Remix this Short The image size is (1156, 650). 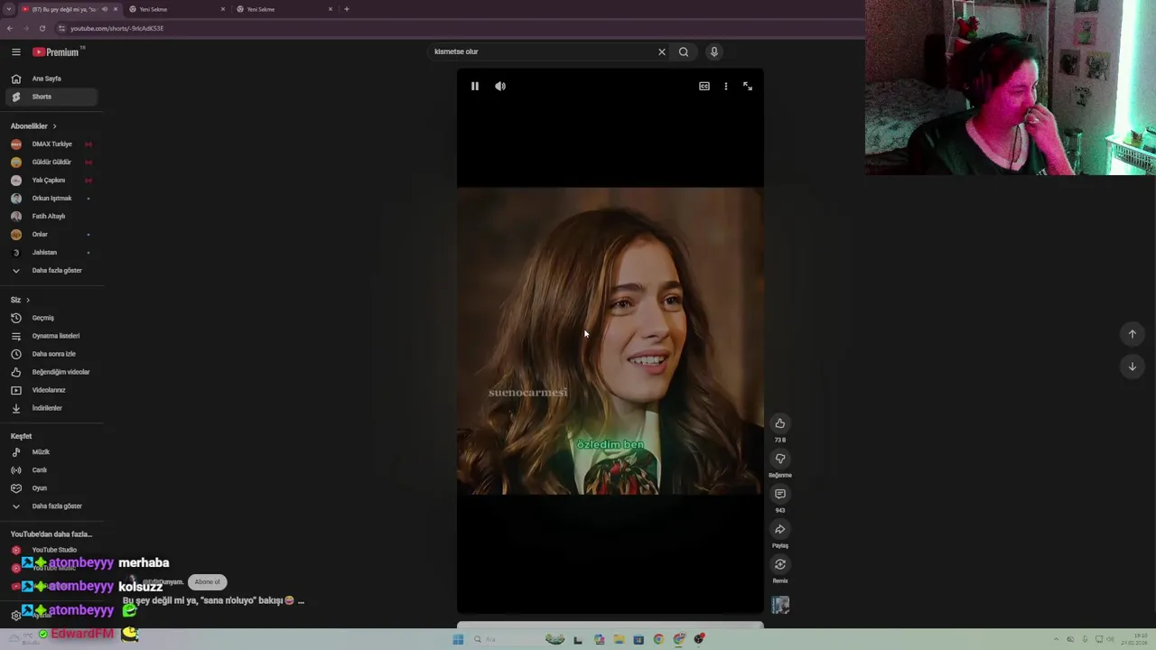tap(780, 565)
